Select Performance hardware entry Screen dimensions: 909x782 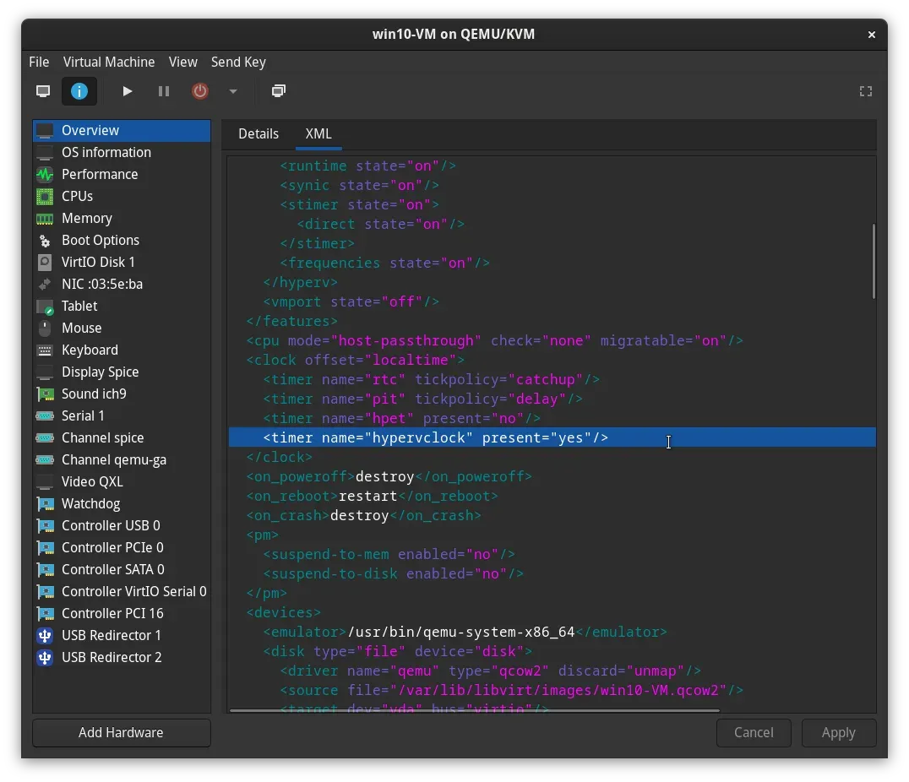pyautogui.click(x=122, y=175)
